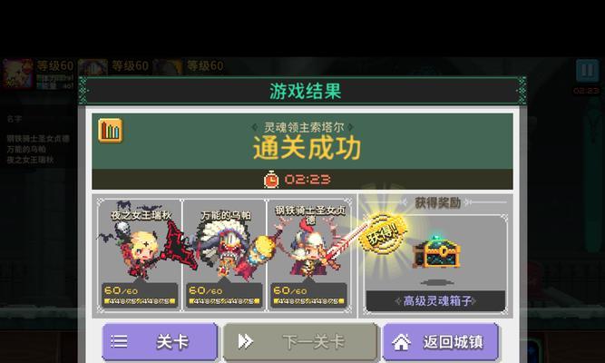The width and height of the screenshot is (605, 363).
Task: Click the 02:23 clear time display
Action: click(307, 180)
